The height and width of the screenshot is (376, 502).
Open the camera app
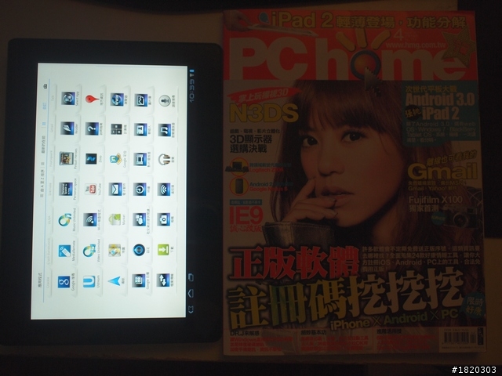pyautogui.click(x=164, y=219)
